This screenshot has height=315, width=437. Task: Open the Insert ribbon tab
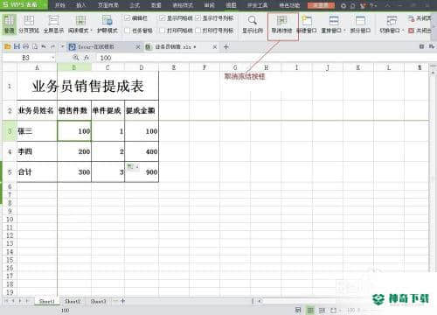pyautogui.click(x=80, y=5)
